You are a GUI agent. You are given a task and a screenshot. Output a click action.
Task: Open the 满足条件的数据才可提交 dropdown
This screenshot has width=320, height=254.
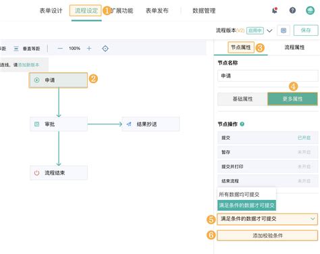267,219
